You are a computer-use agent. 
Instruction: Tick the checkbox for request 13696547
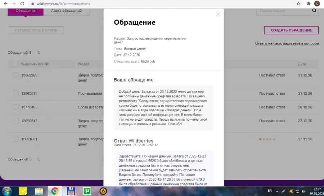pyautogui.click(x=16, y=121)
